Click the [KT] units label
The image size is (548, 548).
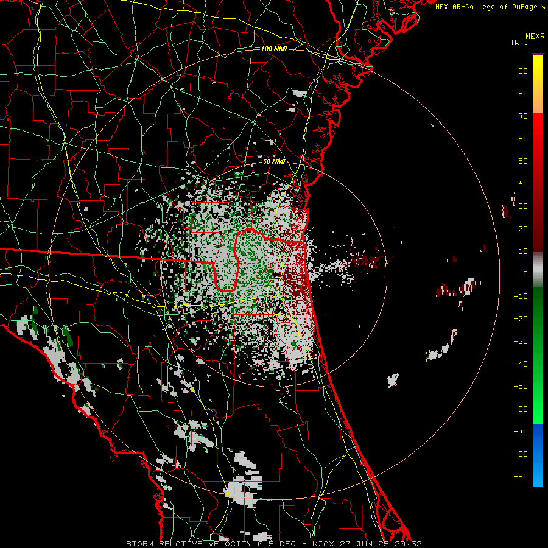pyautogui.click(x=520, y=42)
